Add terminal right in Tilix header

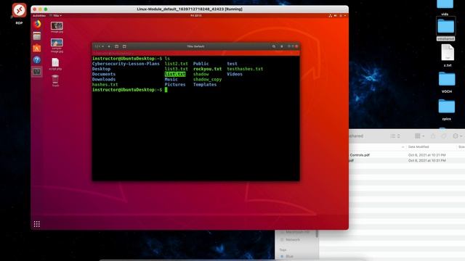(116, 46)
